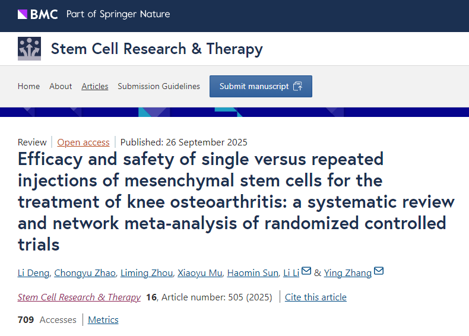469x336 pixels.
Task: Click the email envelope icon beside Li Li
Action: point(306,271)
